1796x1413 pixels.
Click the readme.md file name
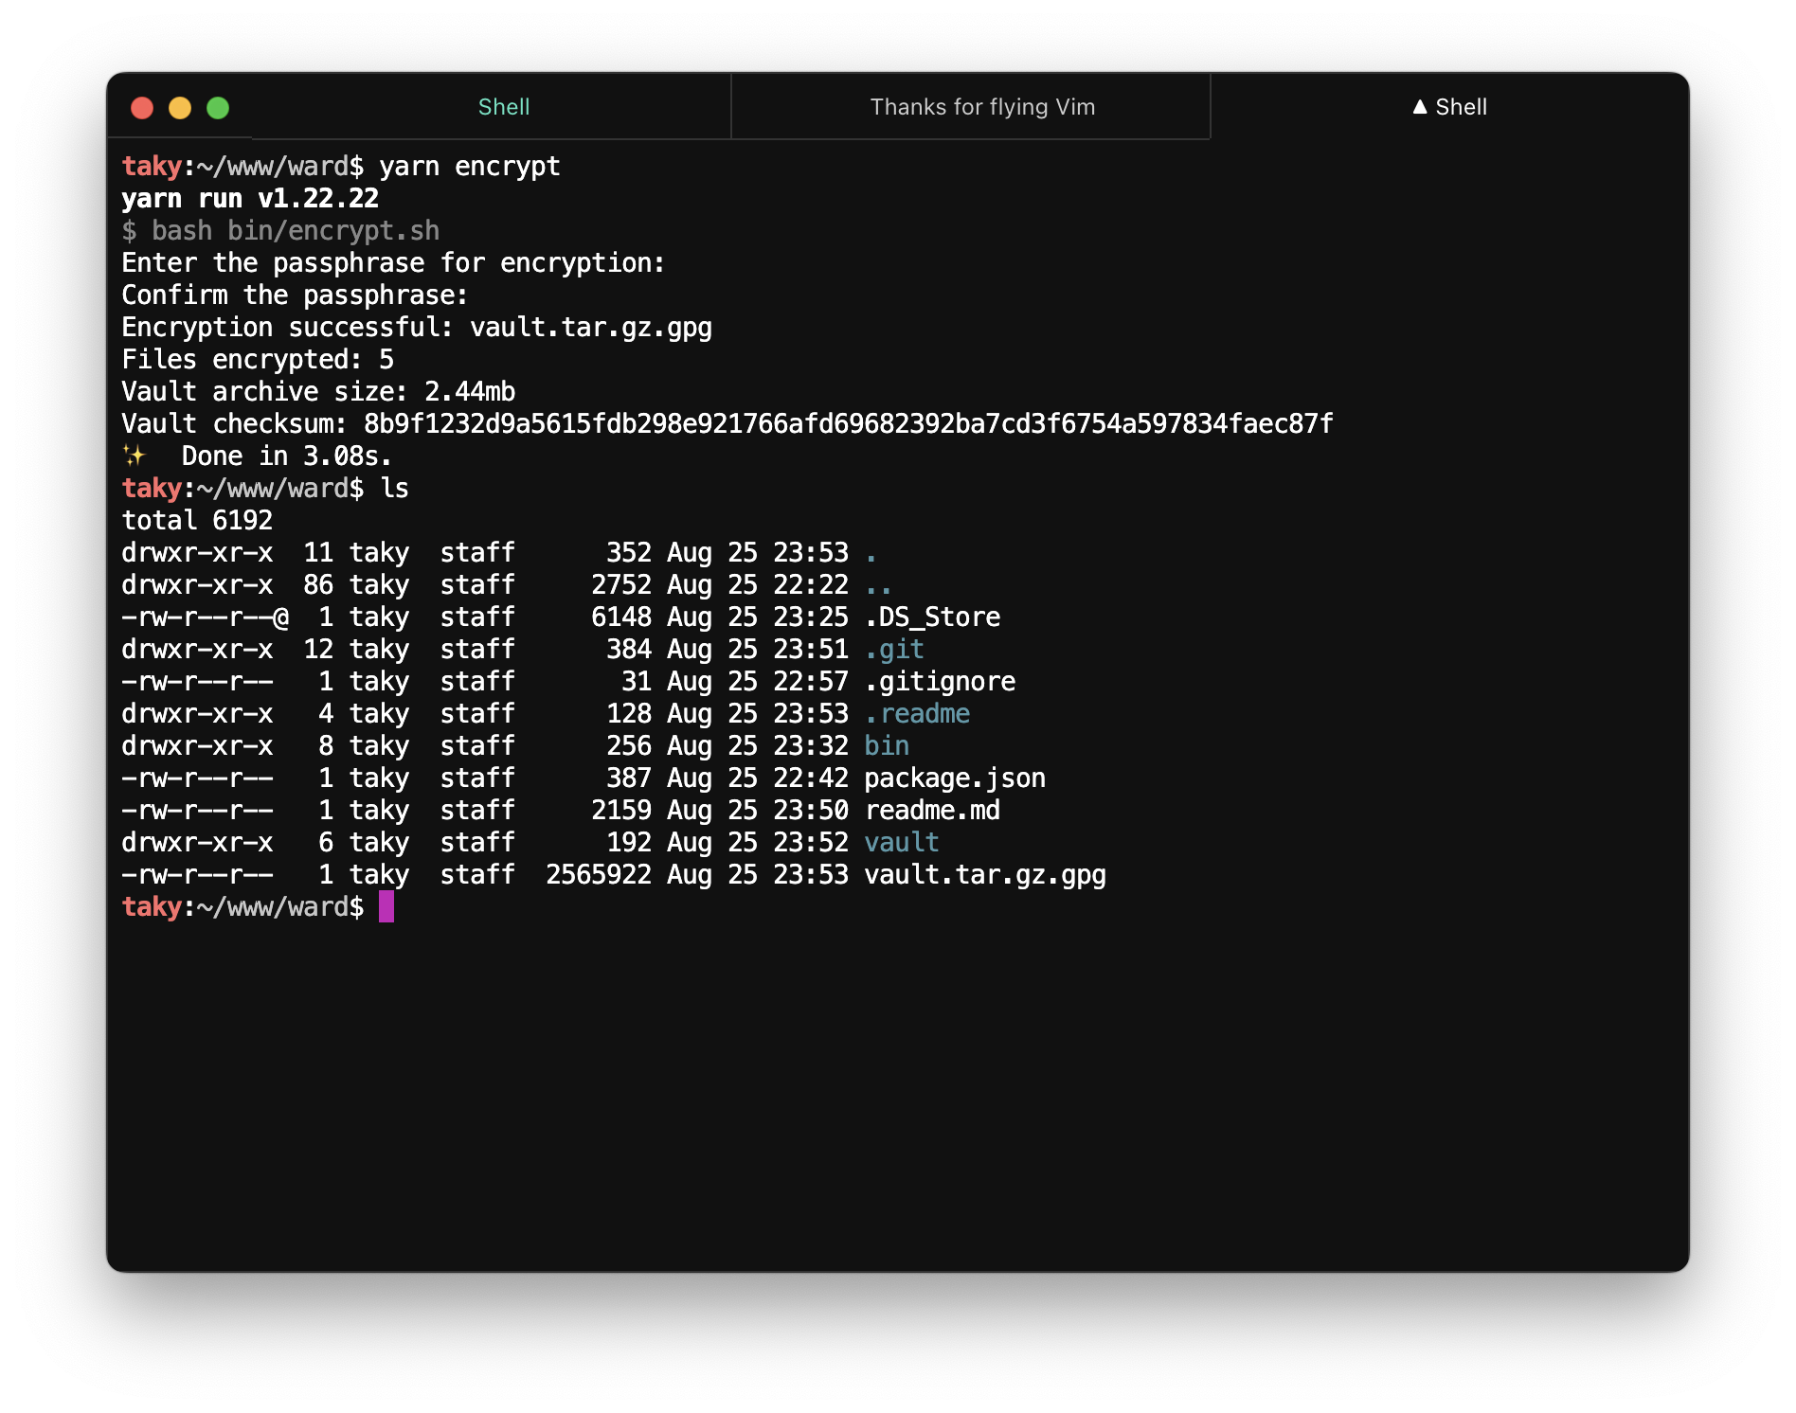pos(932,811)
